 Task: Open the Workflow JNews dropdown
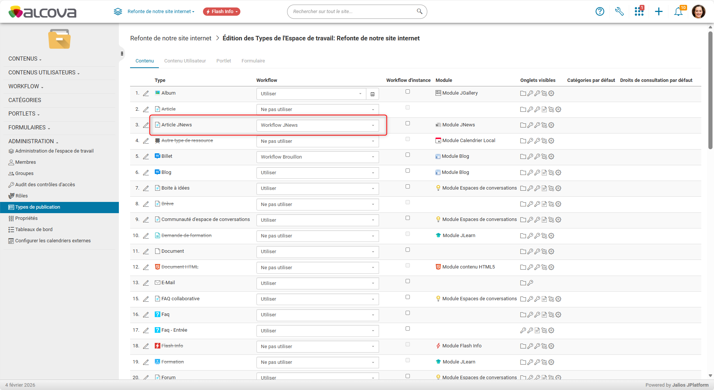317,125
